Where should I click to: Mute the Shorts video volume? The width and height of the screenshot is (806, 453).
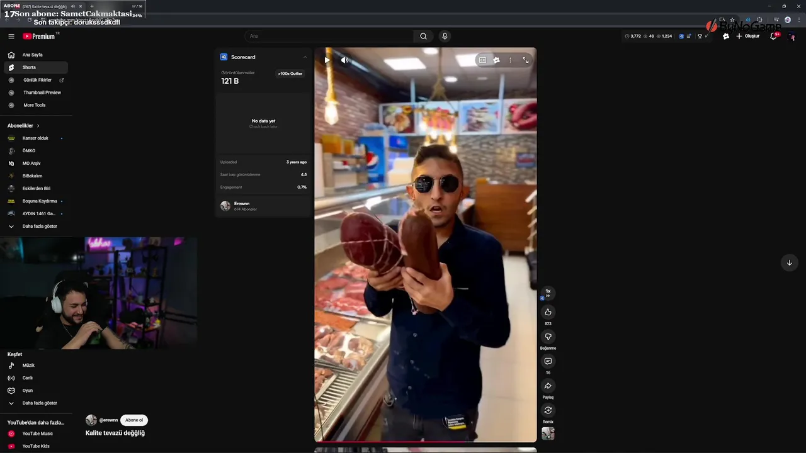click(344, 60)
